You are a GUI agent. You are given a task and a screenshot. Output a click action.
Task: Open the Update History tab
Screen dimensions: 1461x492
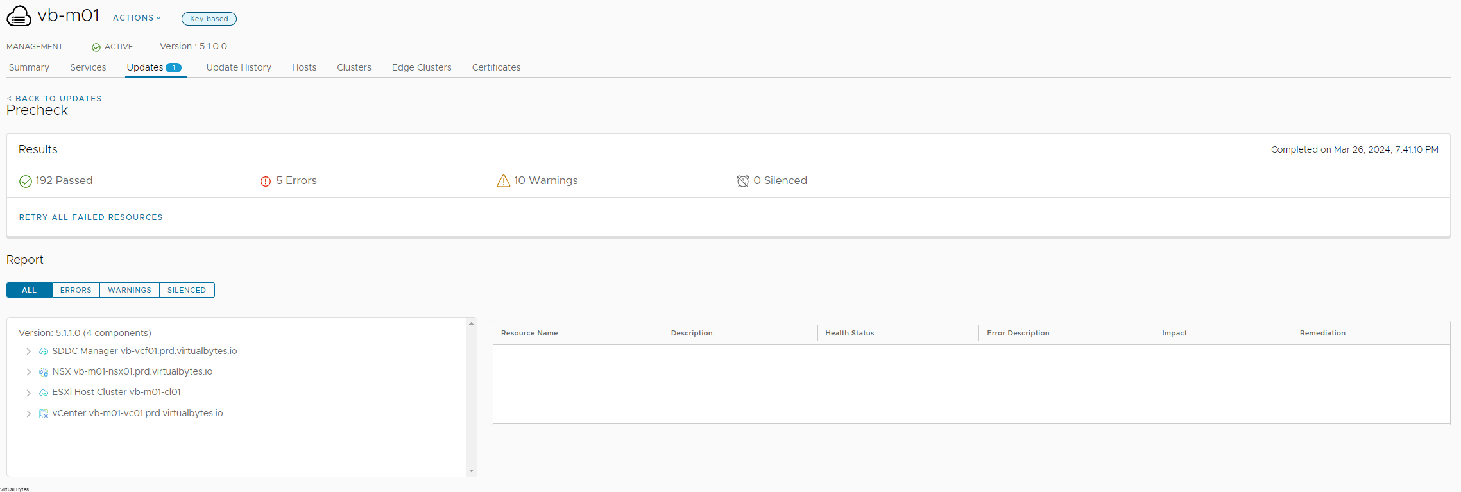coord(239,67)
